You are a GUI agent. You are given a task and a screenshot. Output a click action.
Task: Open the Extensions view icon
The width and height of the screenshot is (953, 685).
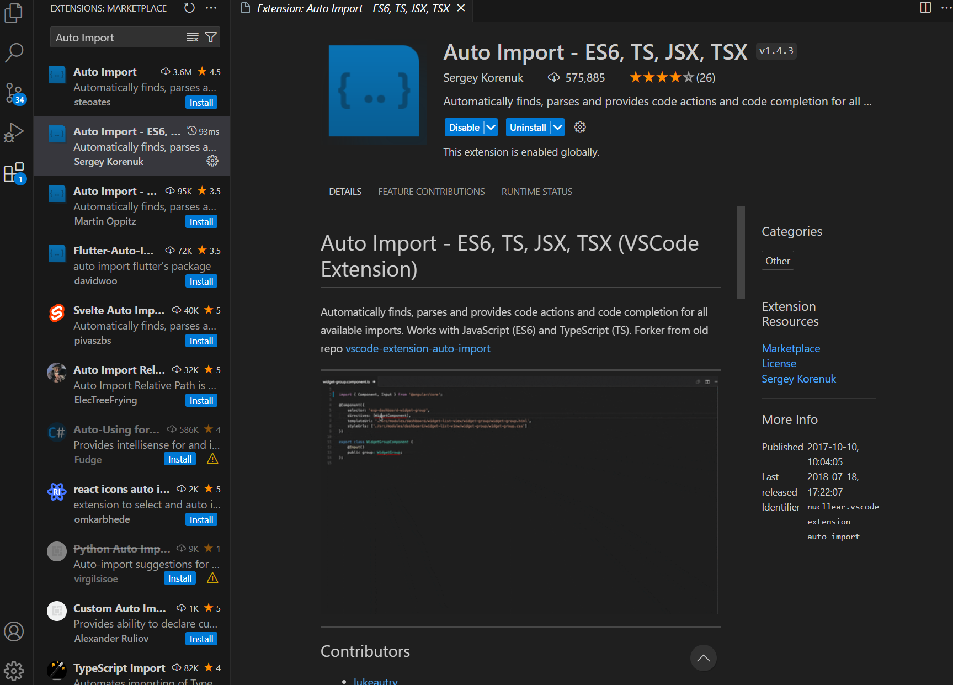[14, 173]
